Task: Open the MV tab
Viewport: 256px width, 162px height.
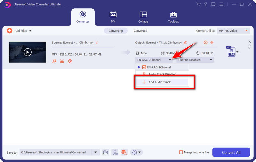Action: point(113,17)
